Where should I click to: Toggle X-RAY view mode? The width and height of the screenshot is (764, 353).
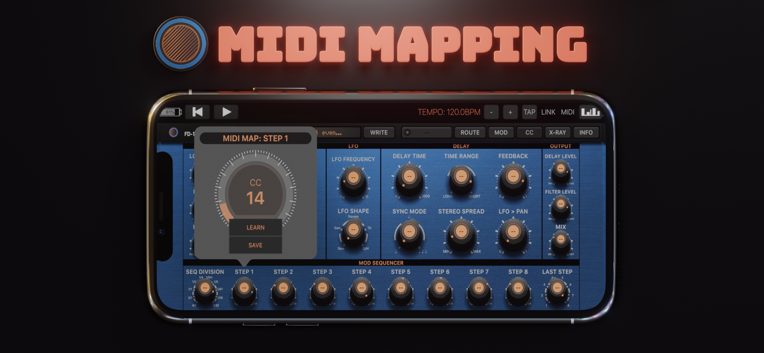[557, 132]
